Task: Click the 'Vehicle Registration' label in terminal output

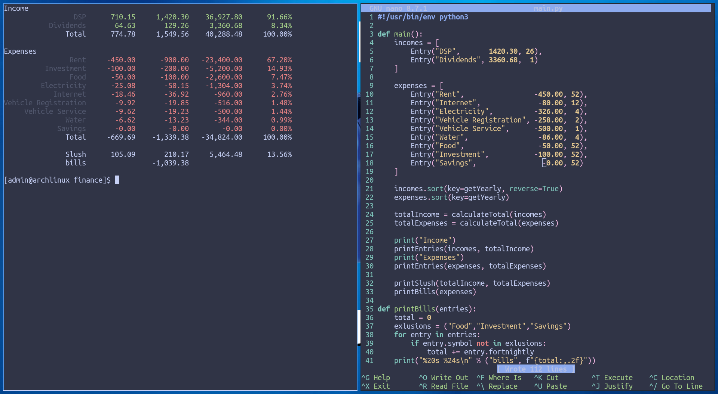Action: (x=45, y=103)
